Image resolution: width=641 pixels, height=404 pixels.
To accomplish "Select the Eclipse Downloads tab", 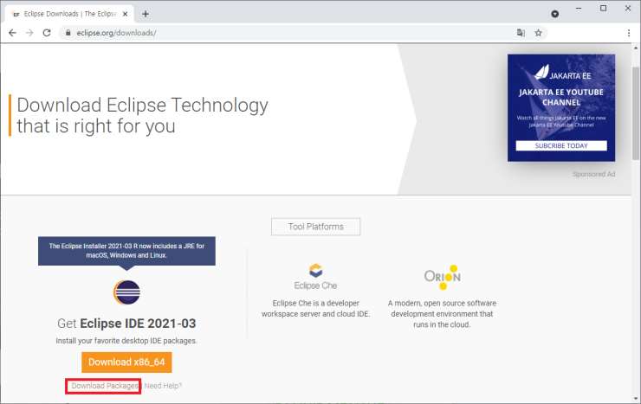I will click(x=65, y=14).
